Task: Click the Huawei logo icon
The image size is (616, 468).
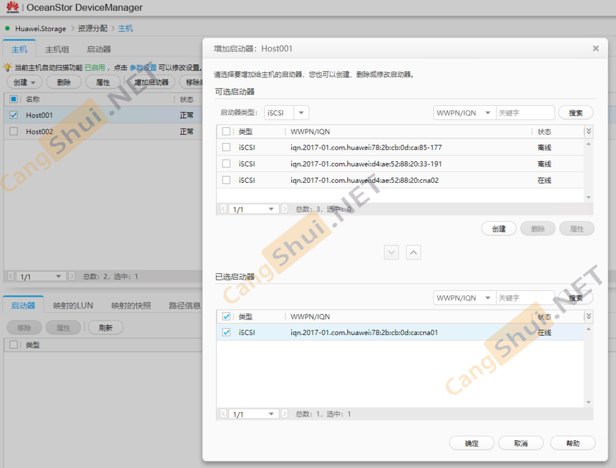Action: point(13,7)
